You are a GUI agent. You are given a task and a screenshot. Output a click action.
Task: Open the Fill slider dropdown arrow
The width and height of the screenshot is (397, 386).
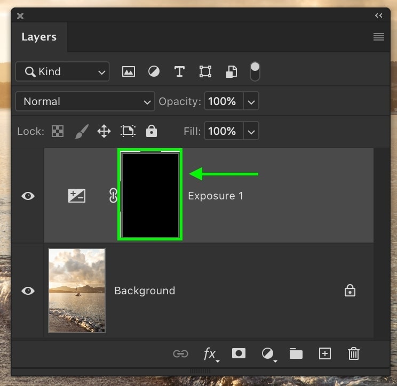coord(251,132)
